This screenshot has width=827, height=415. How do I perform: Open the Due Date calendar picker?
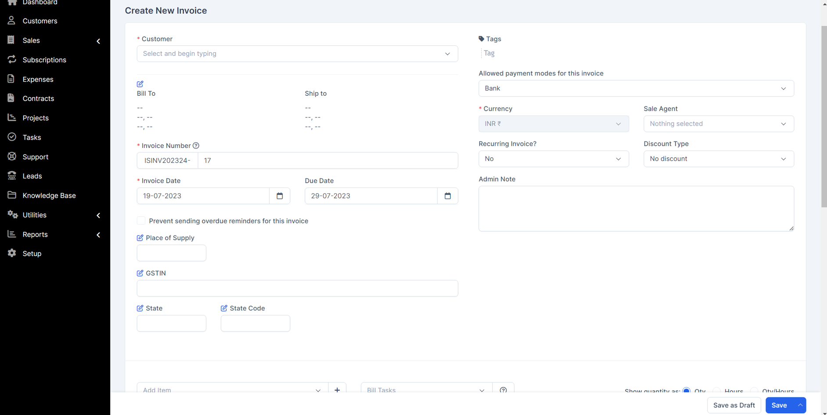tap(448, 196)
